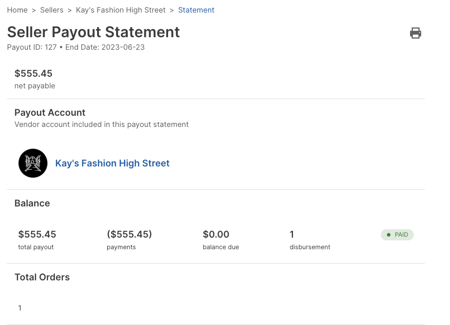Click the Kay's Fashion vendor avatar logo

tap(33, 163)
